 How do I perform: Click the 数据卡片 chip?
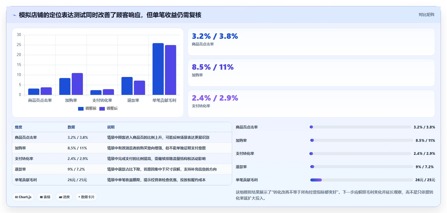[x=86, y=197]
